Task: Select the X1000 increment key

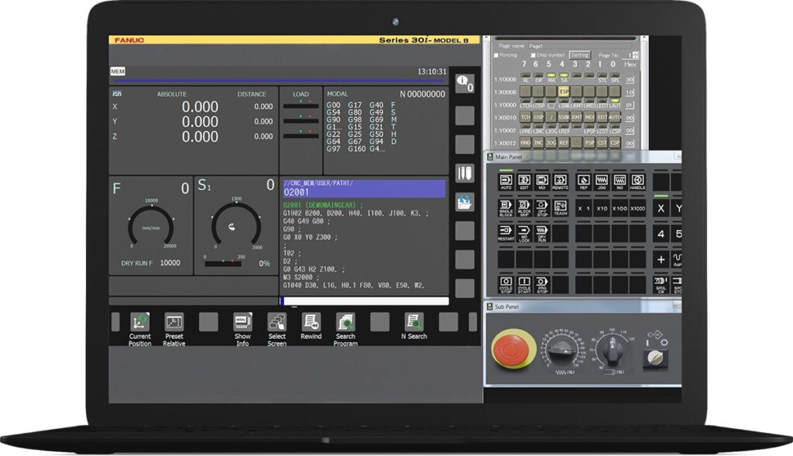Action: click(637, 207)
